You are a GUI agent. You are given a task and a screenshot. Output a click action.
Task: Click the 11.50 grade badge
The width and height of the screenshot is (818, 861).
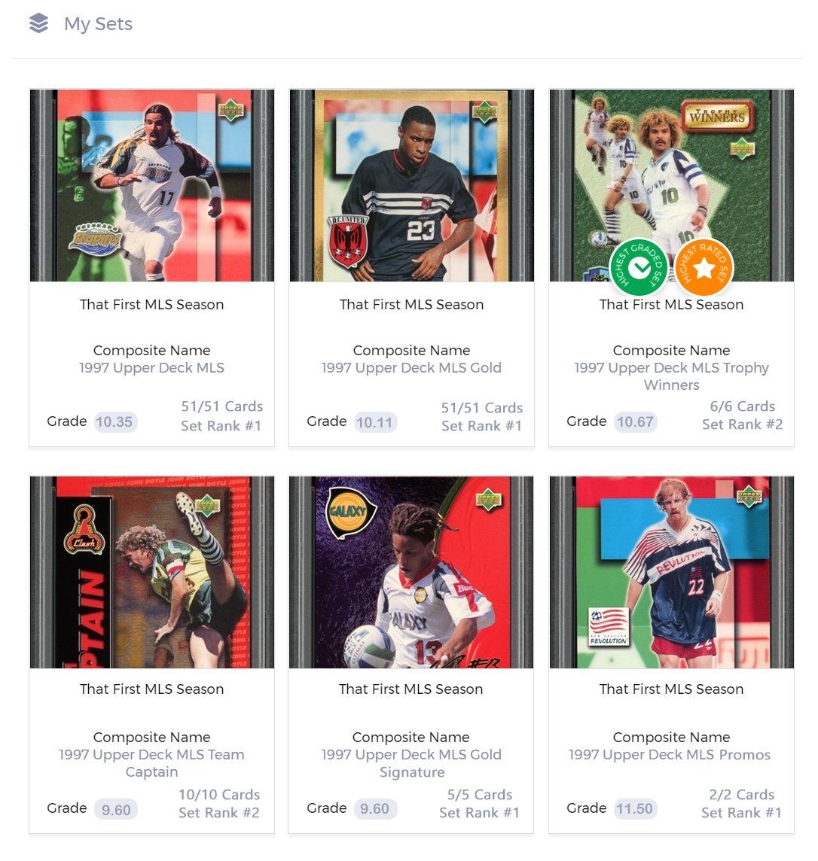tap(634, 808)
